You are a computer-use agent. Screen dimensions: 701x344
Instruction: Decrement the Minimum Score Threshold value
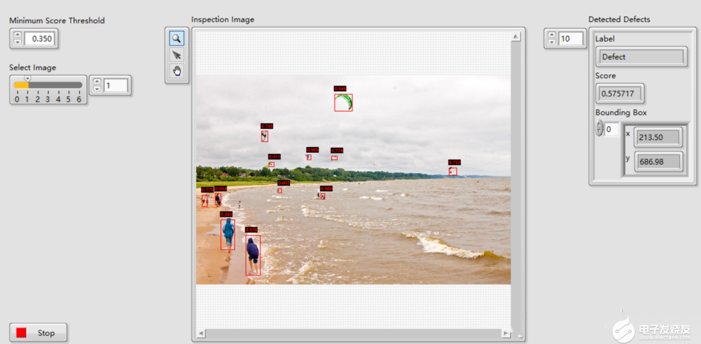coord(18,42)
